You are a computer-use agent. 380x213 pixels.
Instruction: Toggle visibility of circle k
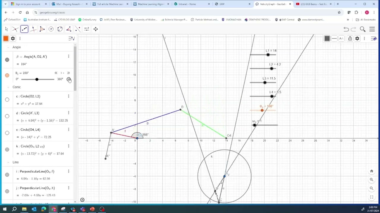point(7,149)
